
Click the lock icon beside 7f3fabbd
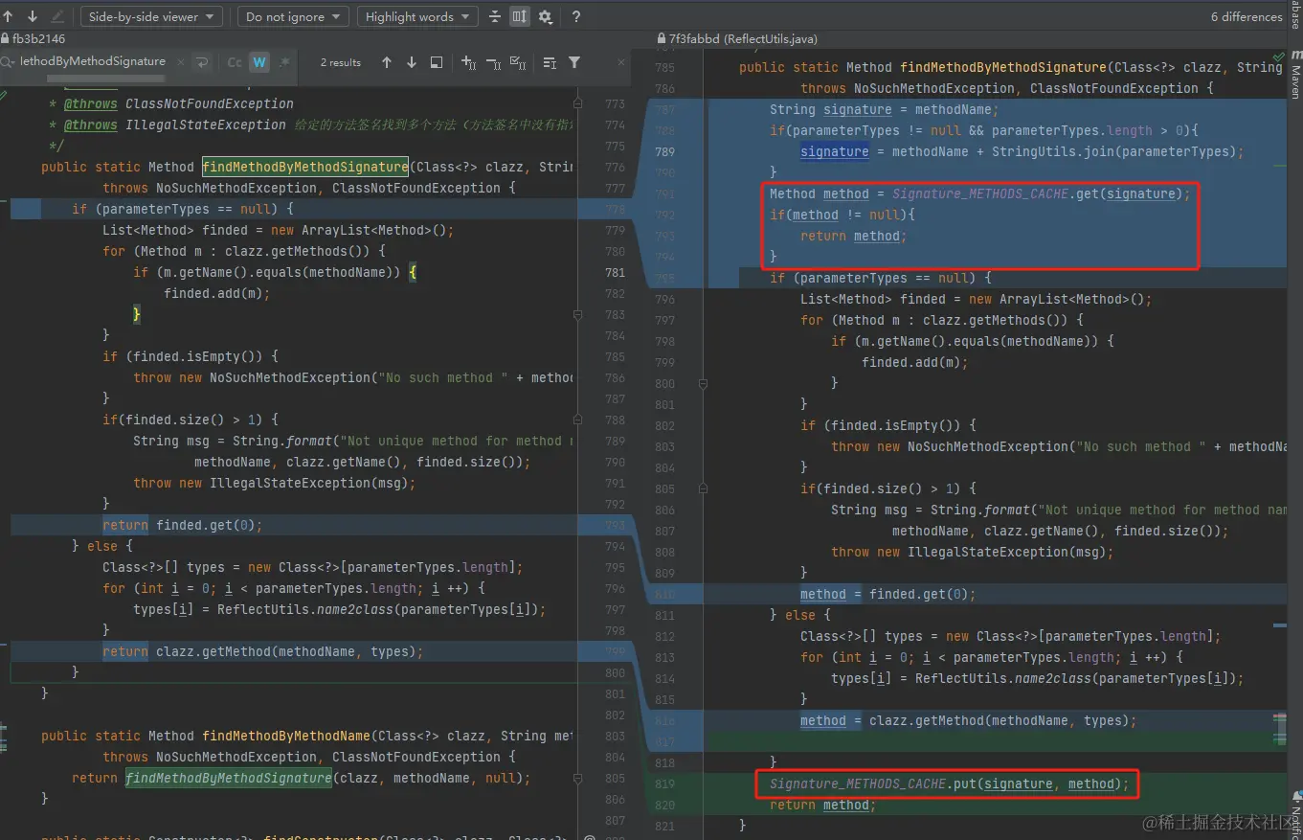coord(661,39)
